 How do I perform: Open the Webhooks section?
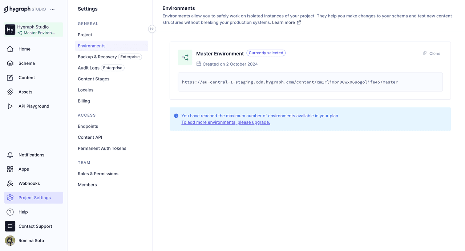[x=29, y=183]
